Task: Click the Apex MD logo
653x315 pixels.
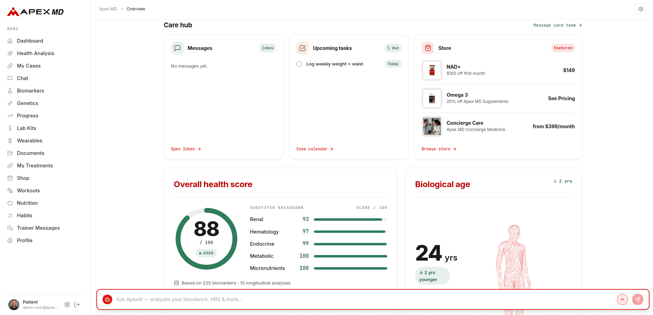Action: pos(35,12)
